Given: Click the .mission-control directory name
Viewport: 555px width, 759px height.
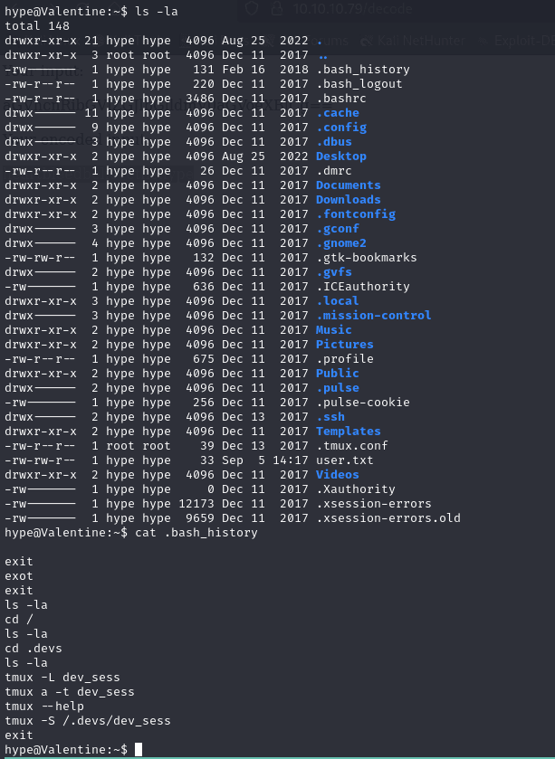Looking at the screenshot, I should (x=373, y=316).
